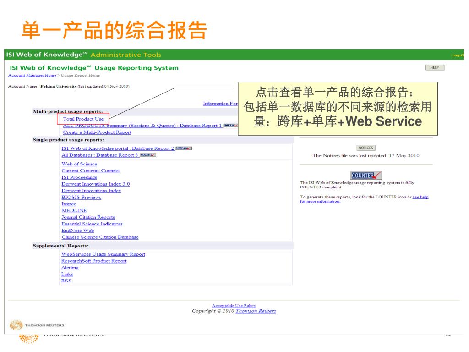469x352 pixels.
Task: Open BIOSIS Previews report
Action: tap(82, 197)
